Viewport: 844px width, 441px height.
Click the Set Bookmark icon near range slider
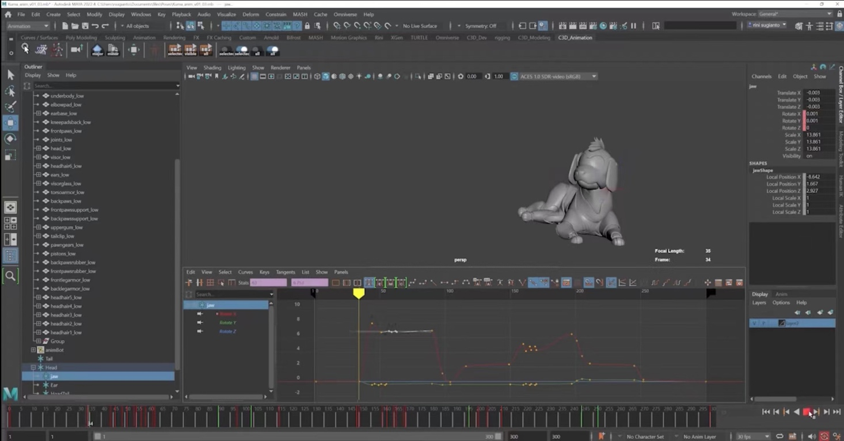[601, 436]
